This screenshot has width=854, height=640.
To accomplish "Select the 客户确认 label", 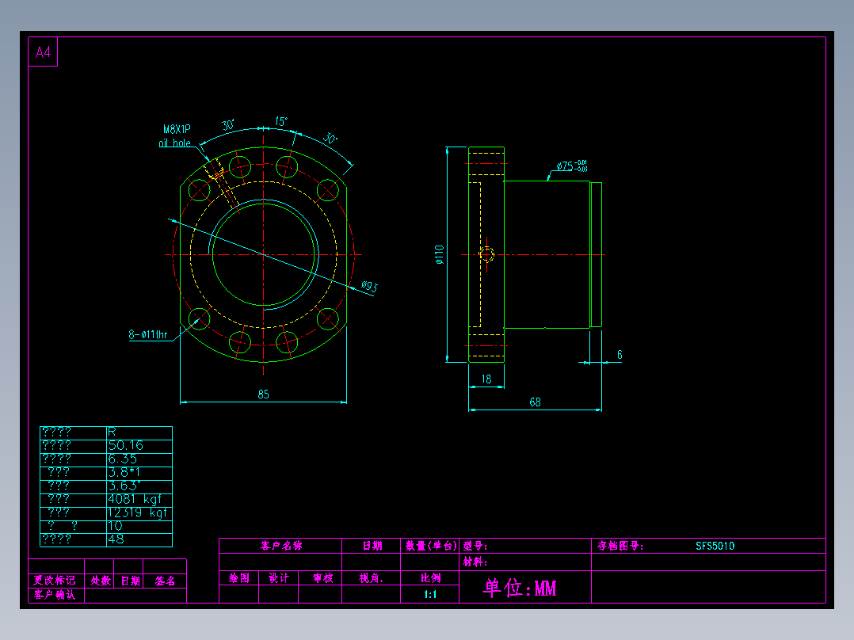I will [x=55, y=594].
